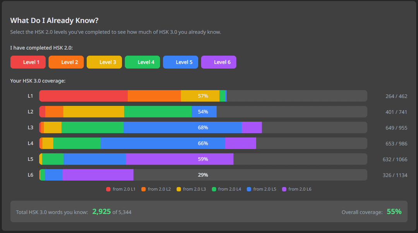
Task: Toggle the red Level 1 button
Action: click(x=28, y=62)
